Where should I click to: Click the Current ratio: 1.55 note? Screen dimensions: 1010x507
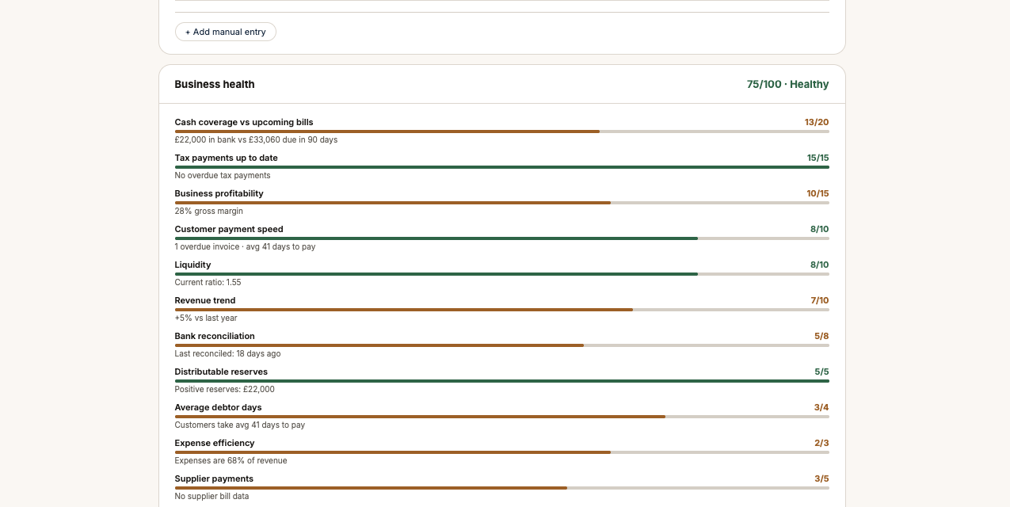pos(208,282)
